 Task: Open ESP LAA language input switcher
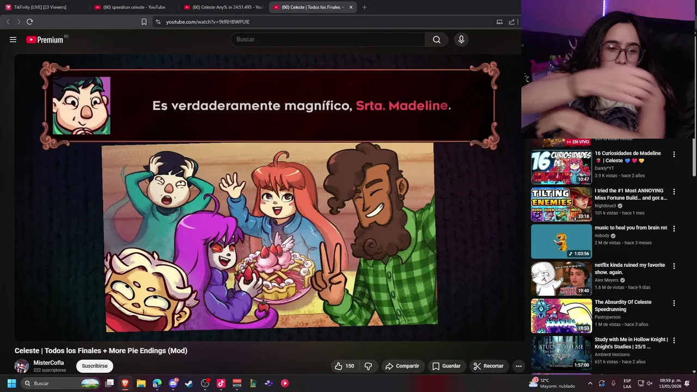click(627, 383)
